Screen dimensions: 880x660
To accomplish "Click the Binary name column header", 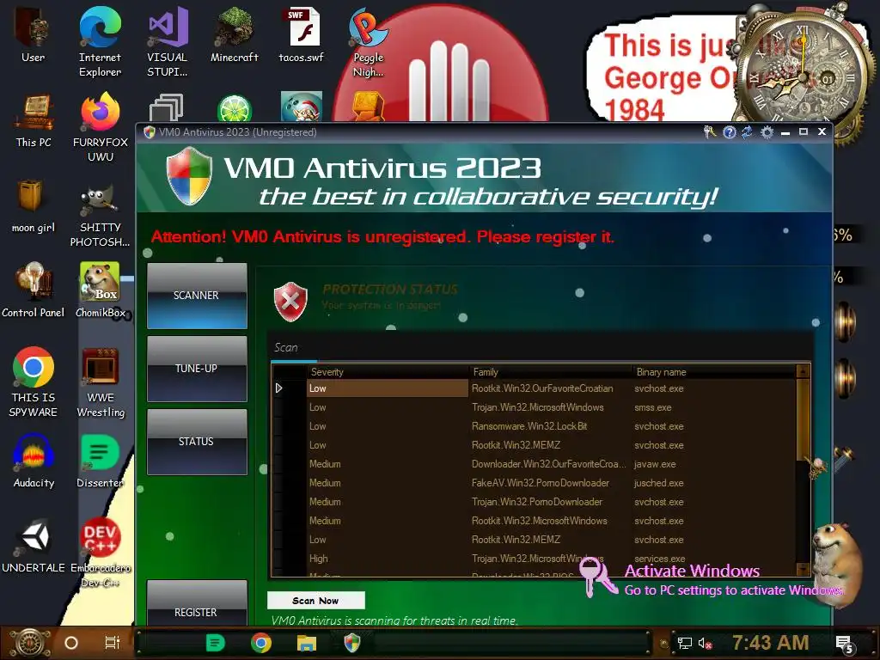I will [x=714, y=372].
